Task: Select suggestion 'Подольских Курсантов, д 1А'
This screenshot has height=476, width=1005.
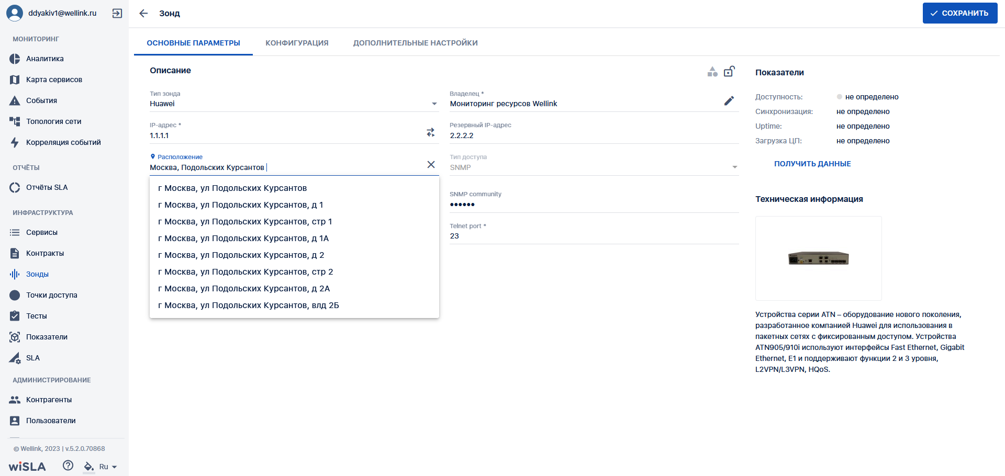Action: pyautogui.click(x=294, y=239)
